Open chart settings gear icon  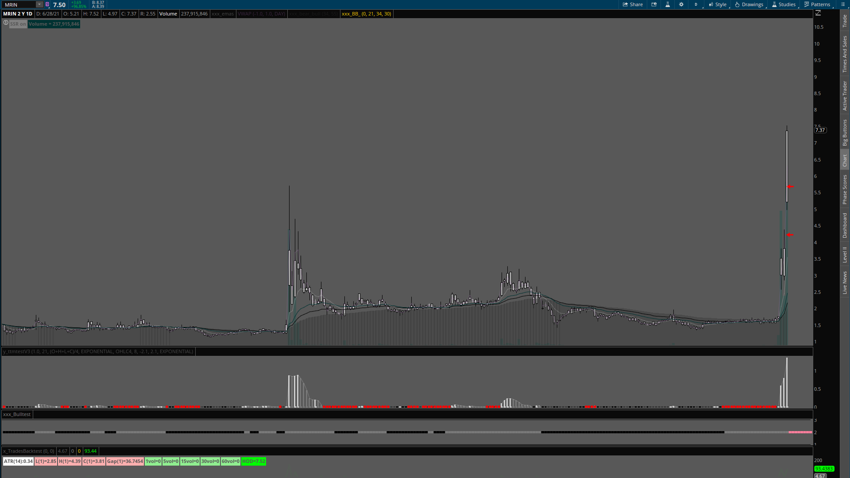pos(681,4)
